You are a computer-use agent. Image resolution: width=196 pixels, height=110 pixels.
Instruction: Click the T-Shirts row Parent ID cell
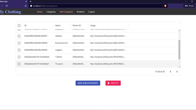pyautogui.click(x=79, y=57)
